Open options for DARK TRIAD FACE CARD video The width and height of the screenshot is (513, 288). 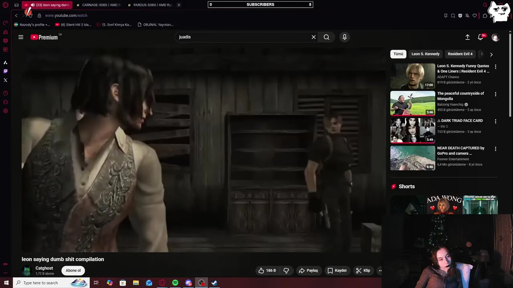pos(495,121)
